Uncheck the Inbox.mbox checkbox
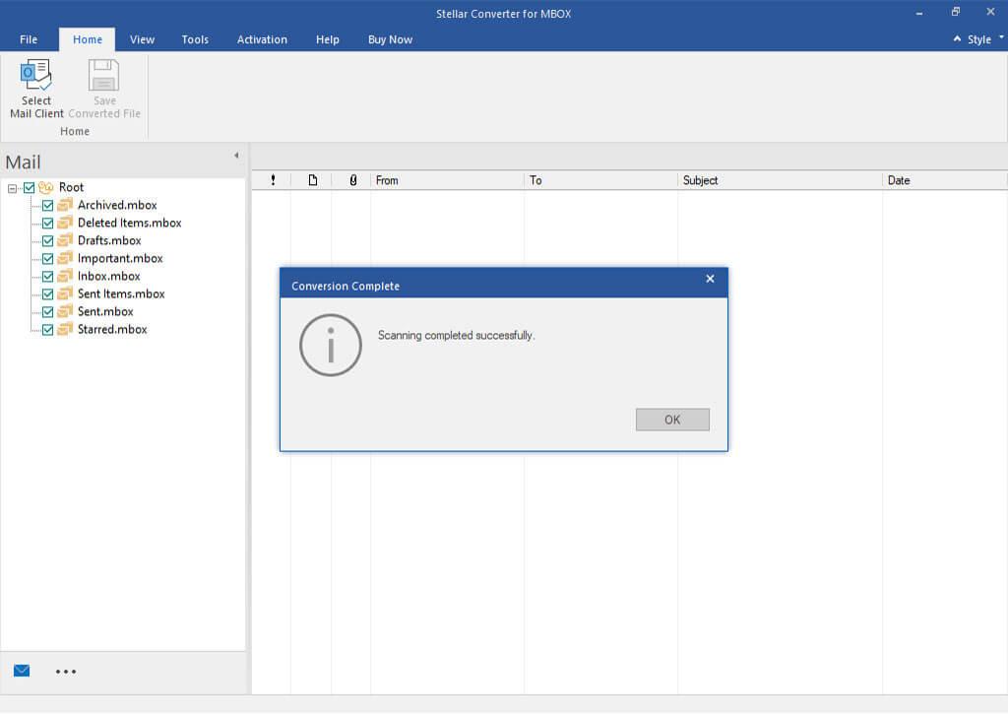Viewport: 1008px width, 714px height. [48, 277]
